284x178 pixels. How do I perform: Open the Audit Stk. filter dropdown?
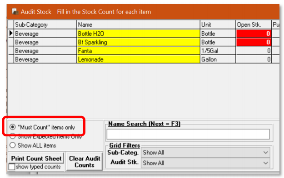[205, 163]
